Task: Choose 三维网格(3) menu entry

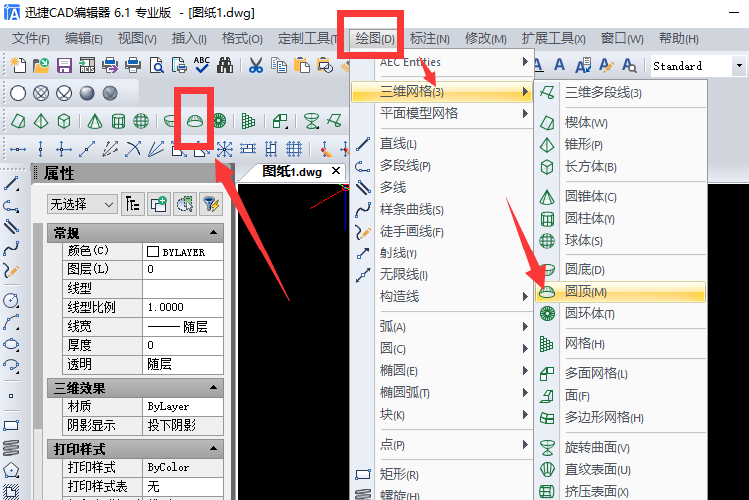Action: pos(441,91)
